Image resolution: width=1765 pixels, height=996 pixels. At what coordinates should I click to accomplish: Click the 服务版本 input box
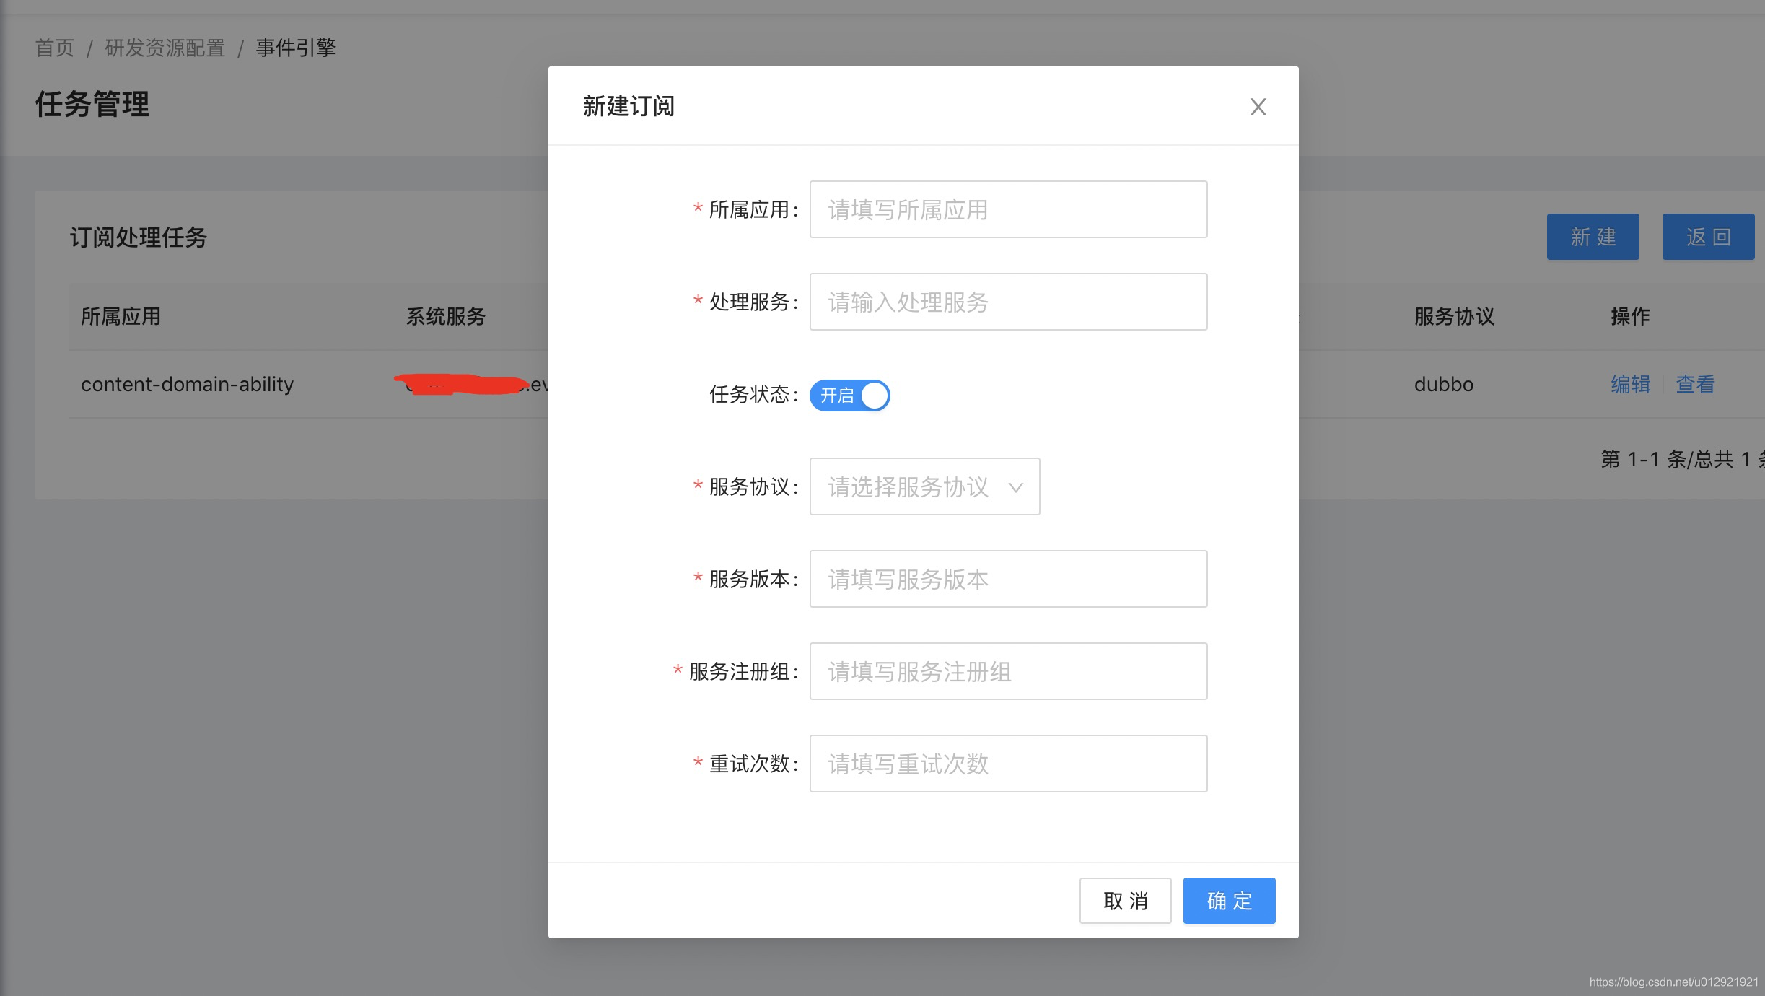coord(1008,580)
